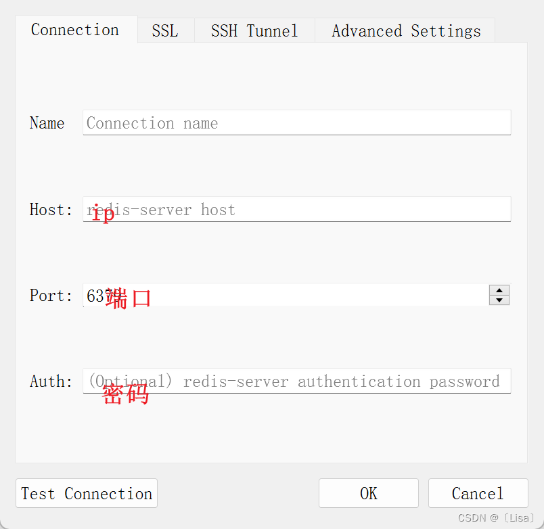Click the Port spinner control
Viewport: 544px width, 529px height.
tap(499, 295)
